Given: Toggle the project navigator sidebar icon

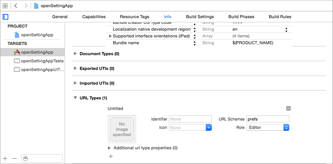Looking at the screenshot, I should [x=5, y=17].
